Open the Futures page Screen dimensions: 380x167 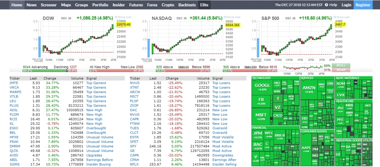click(x=136, y=5)
